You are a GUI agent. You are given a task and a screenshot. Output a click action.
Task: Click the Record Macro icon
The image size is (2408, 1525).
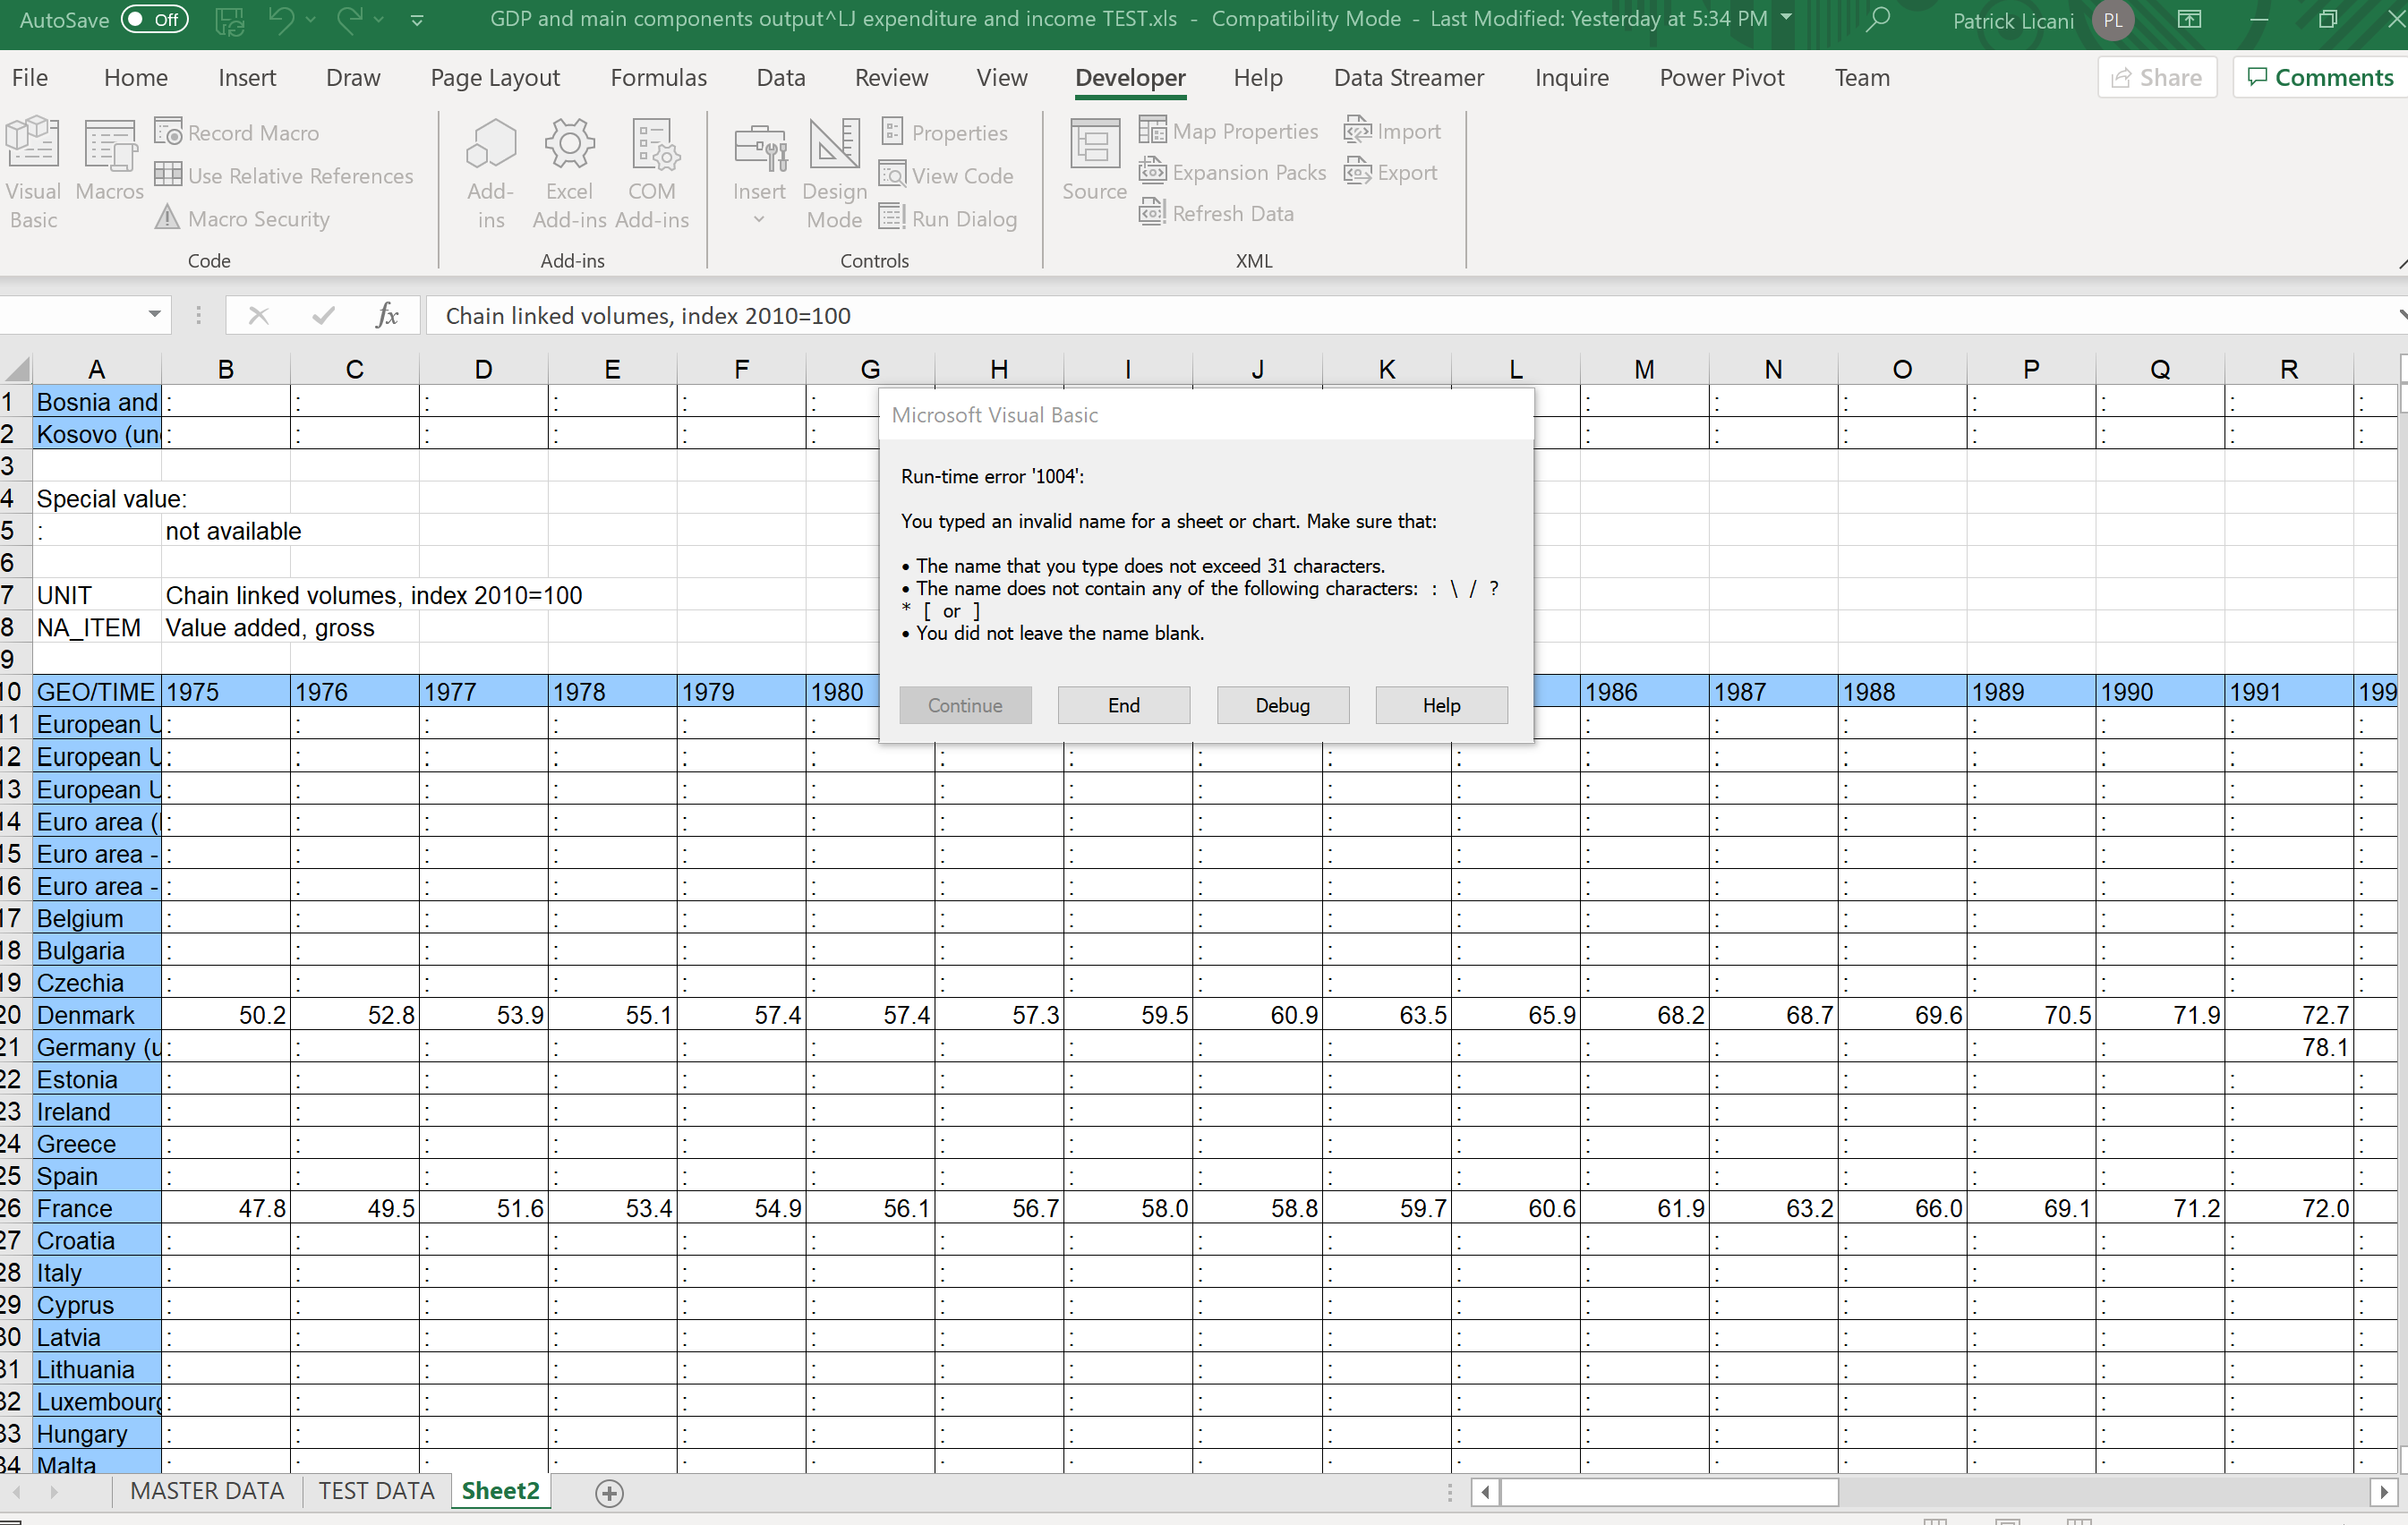168,132
